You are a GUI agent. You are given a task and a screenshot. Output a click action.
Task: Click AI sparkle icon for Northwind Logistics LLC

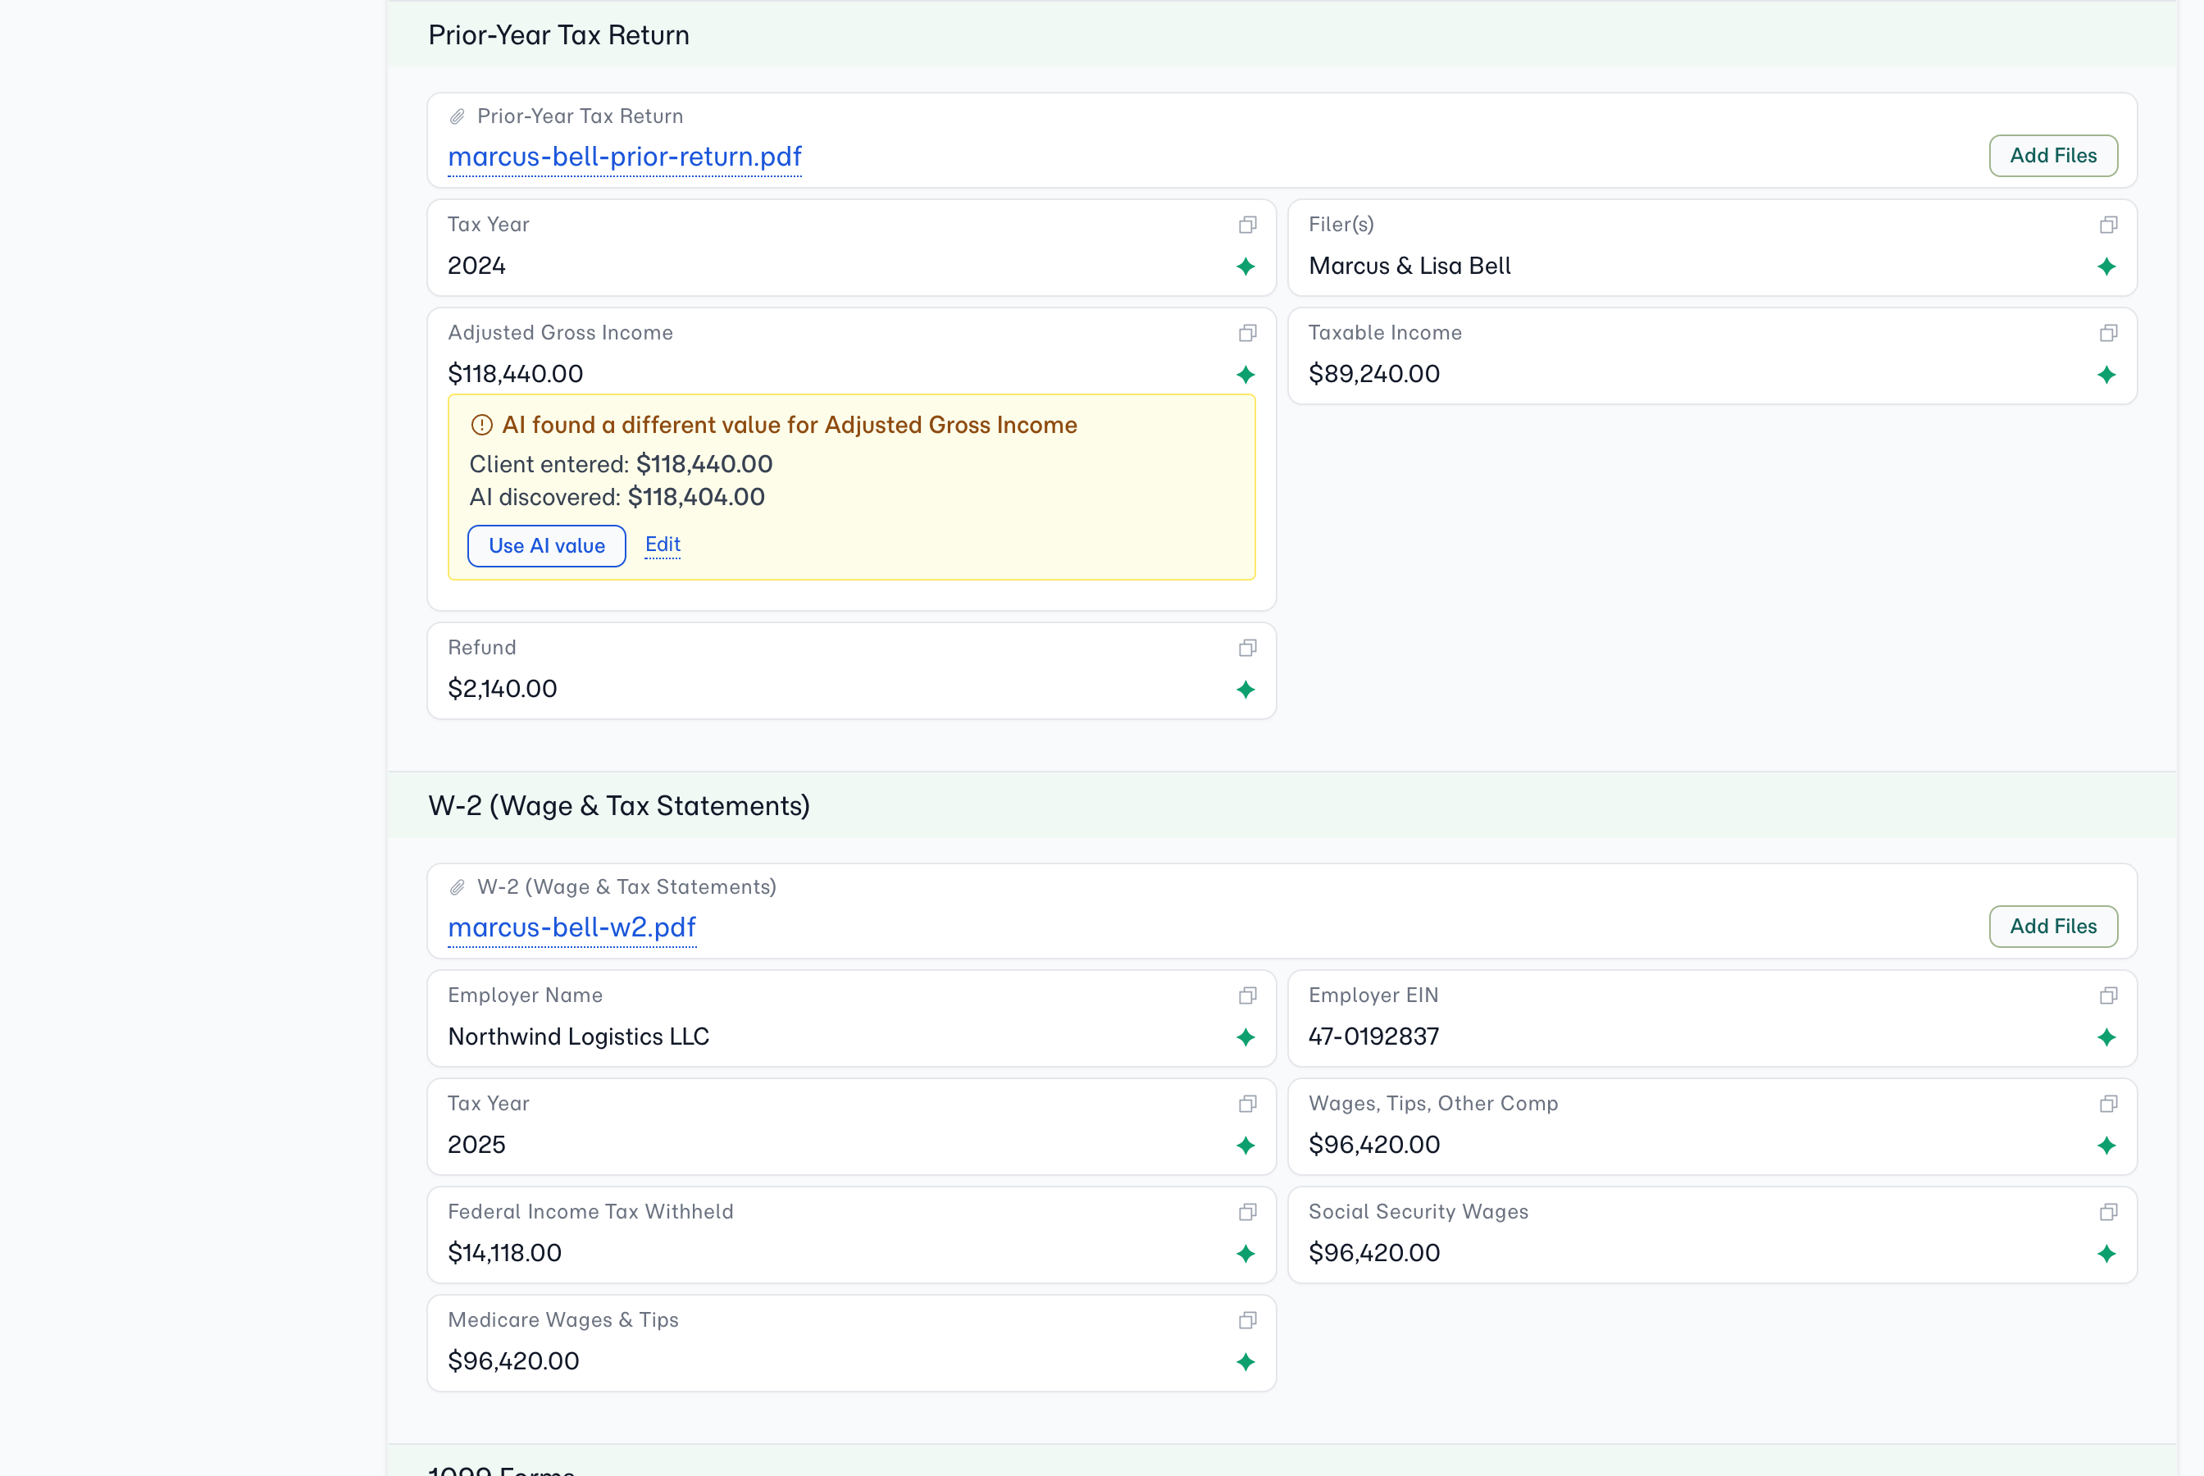click(1246, 1037)
